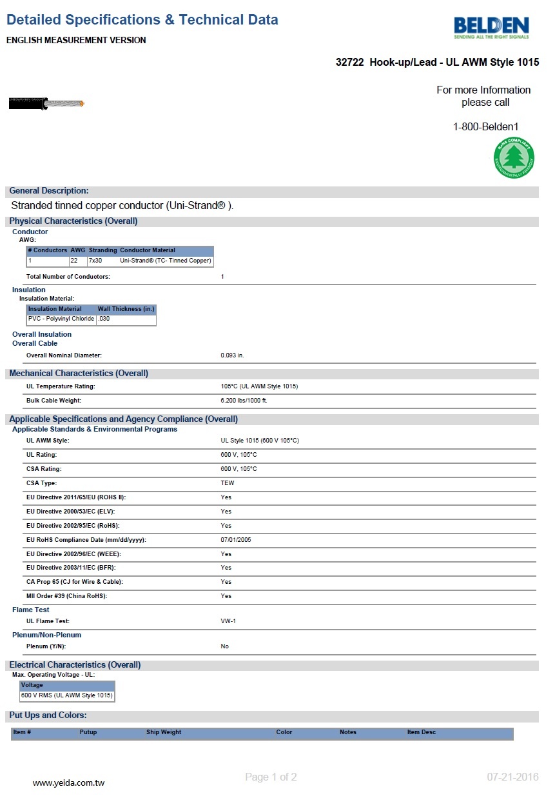Viewport: 555px width, 798px height.
Task: Click 'EU Directive 2000/53/EC (ELV):' label
Action: (x=71, y=512)
